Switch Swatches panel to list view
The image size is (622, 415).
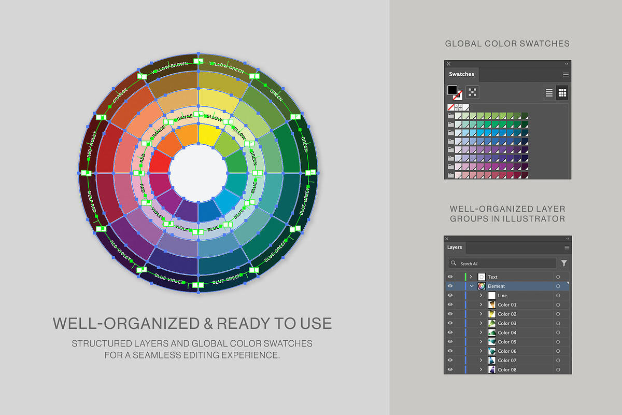pyautogui.click(x=549, y=93)
